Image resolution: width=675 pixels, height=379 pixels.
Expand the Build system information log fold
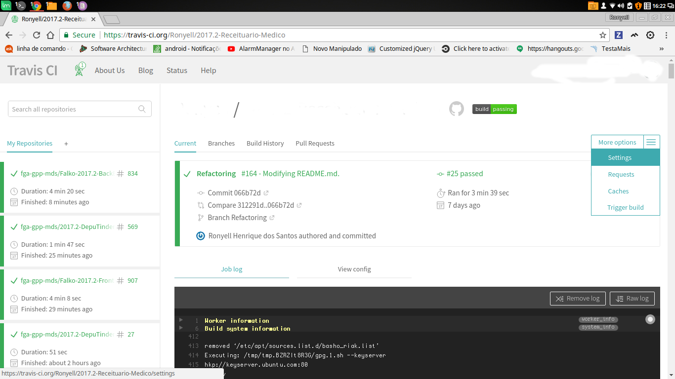pos(181,328)
